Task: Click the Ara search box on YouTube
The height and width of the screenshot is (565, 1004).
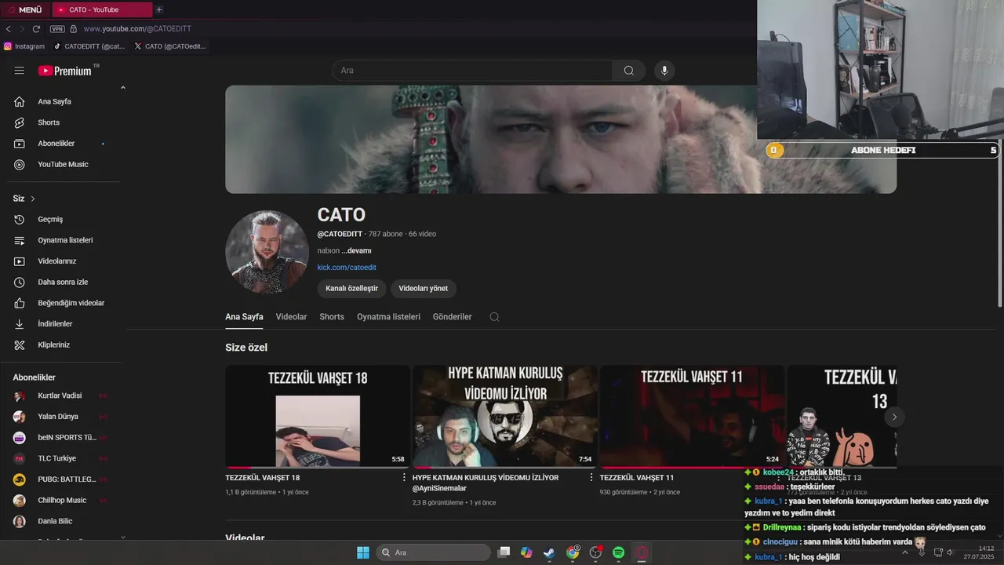Action: click(x=472, y=71)
